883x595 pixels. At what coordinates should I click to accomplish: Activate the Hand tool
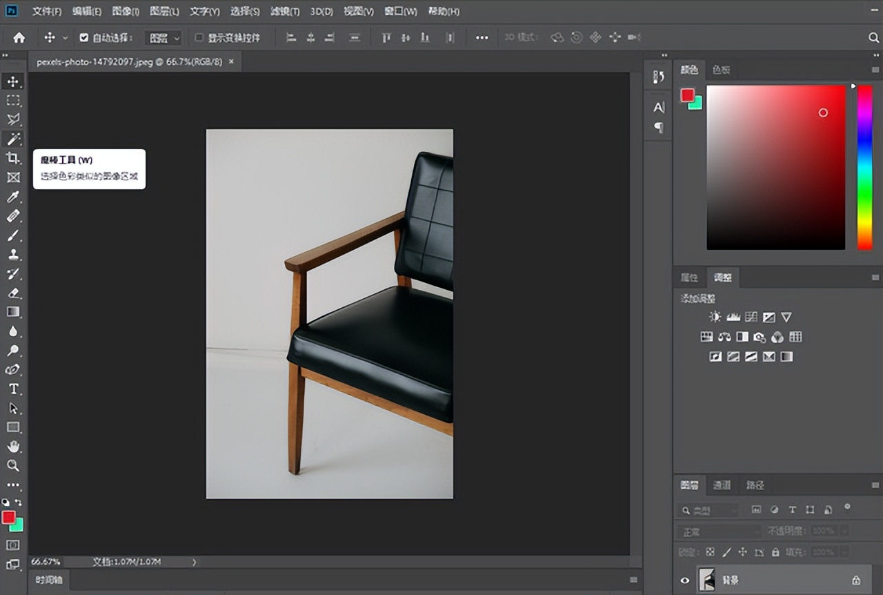pos(13,447)
